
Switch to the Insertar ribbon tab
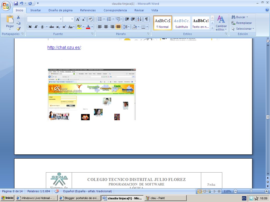click(x=36, y=10)
